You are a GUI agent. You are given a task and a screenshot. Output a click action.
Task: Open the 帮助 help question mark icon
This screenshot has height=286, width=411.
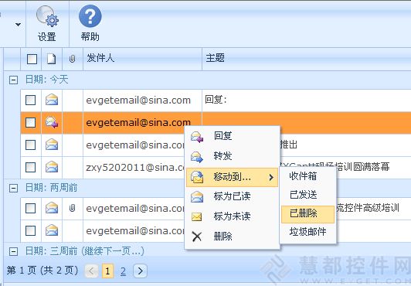tap(90, 16)
